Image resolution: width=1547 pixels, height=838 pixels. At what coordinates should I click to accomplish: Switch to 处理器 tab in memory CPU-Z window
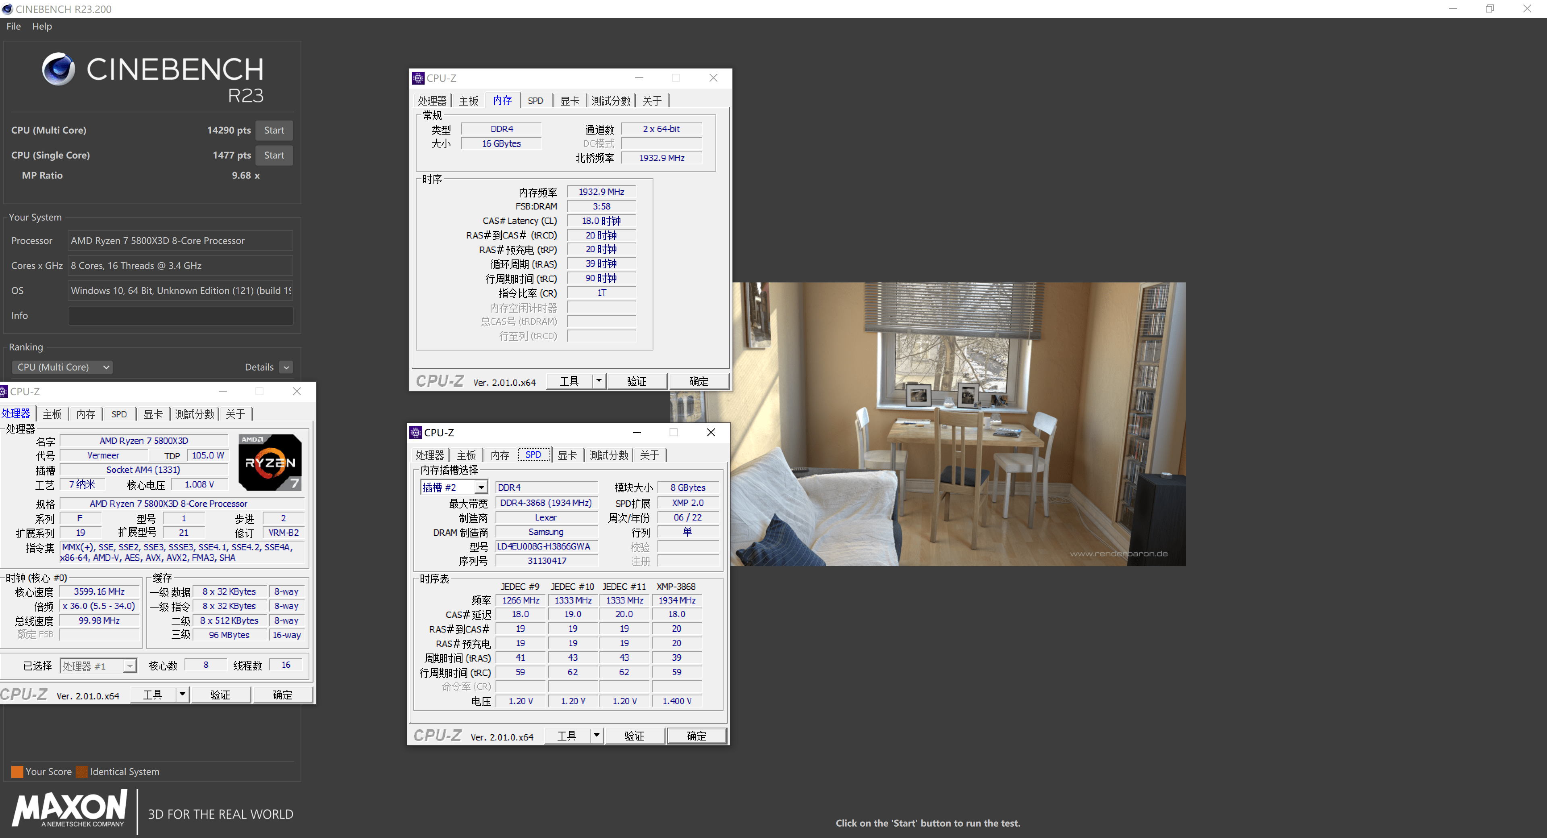click(432, 101)
